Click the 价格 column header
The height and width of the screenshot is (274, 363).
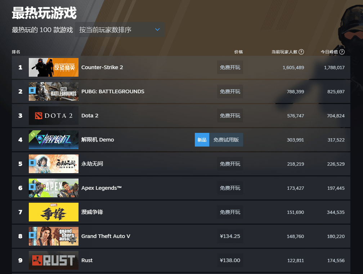tap(238, 52)
